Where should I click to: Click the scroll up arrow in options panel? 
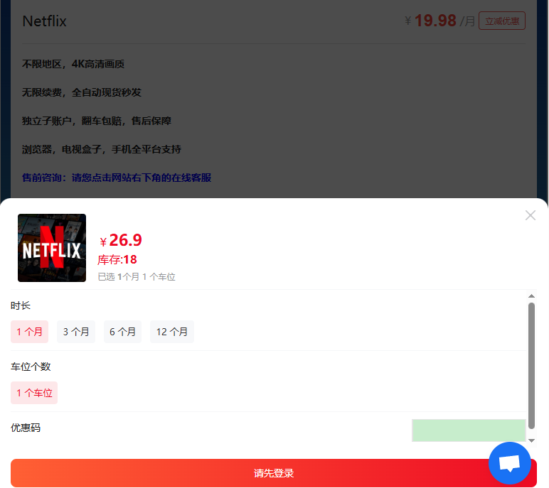531,296
